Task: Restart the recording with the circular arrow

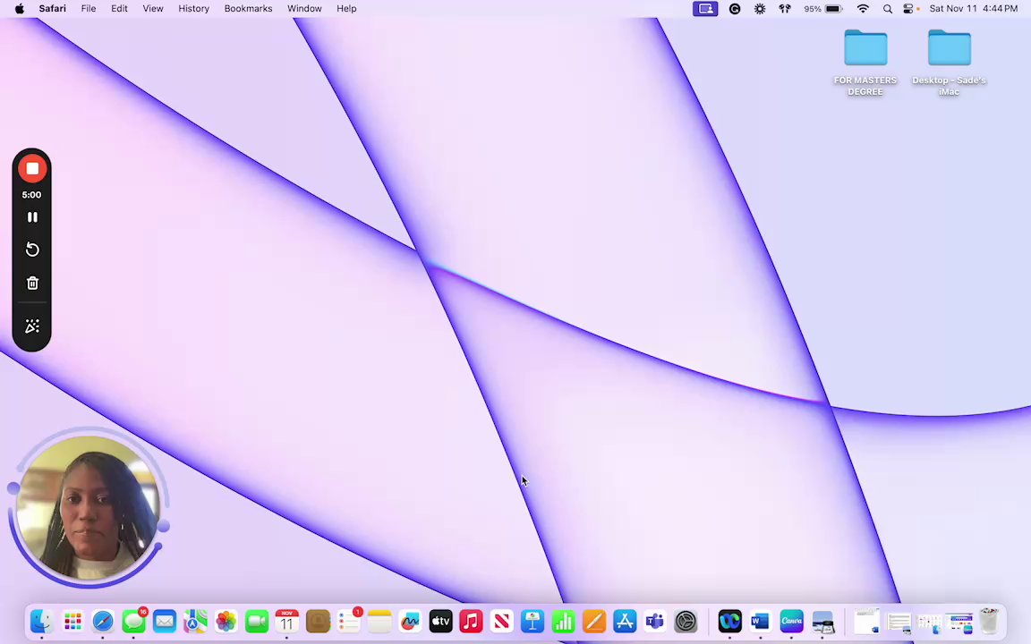Action: (31, 250)
